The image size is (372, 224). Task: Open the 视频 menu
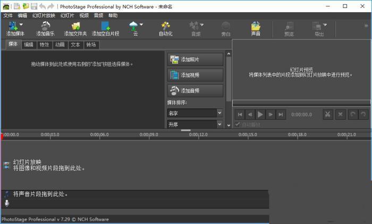[x=84, y=15]
